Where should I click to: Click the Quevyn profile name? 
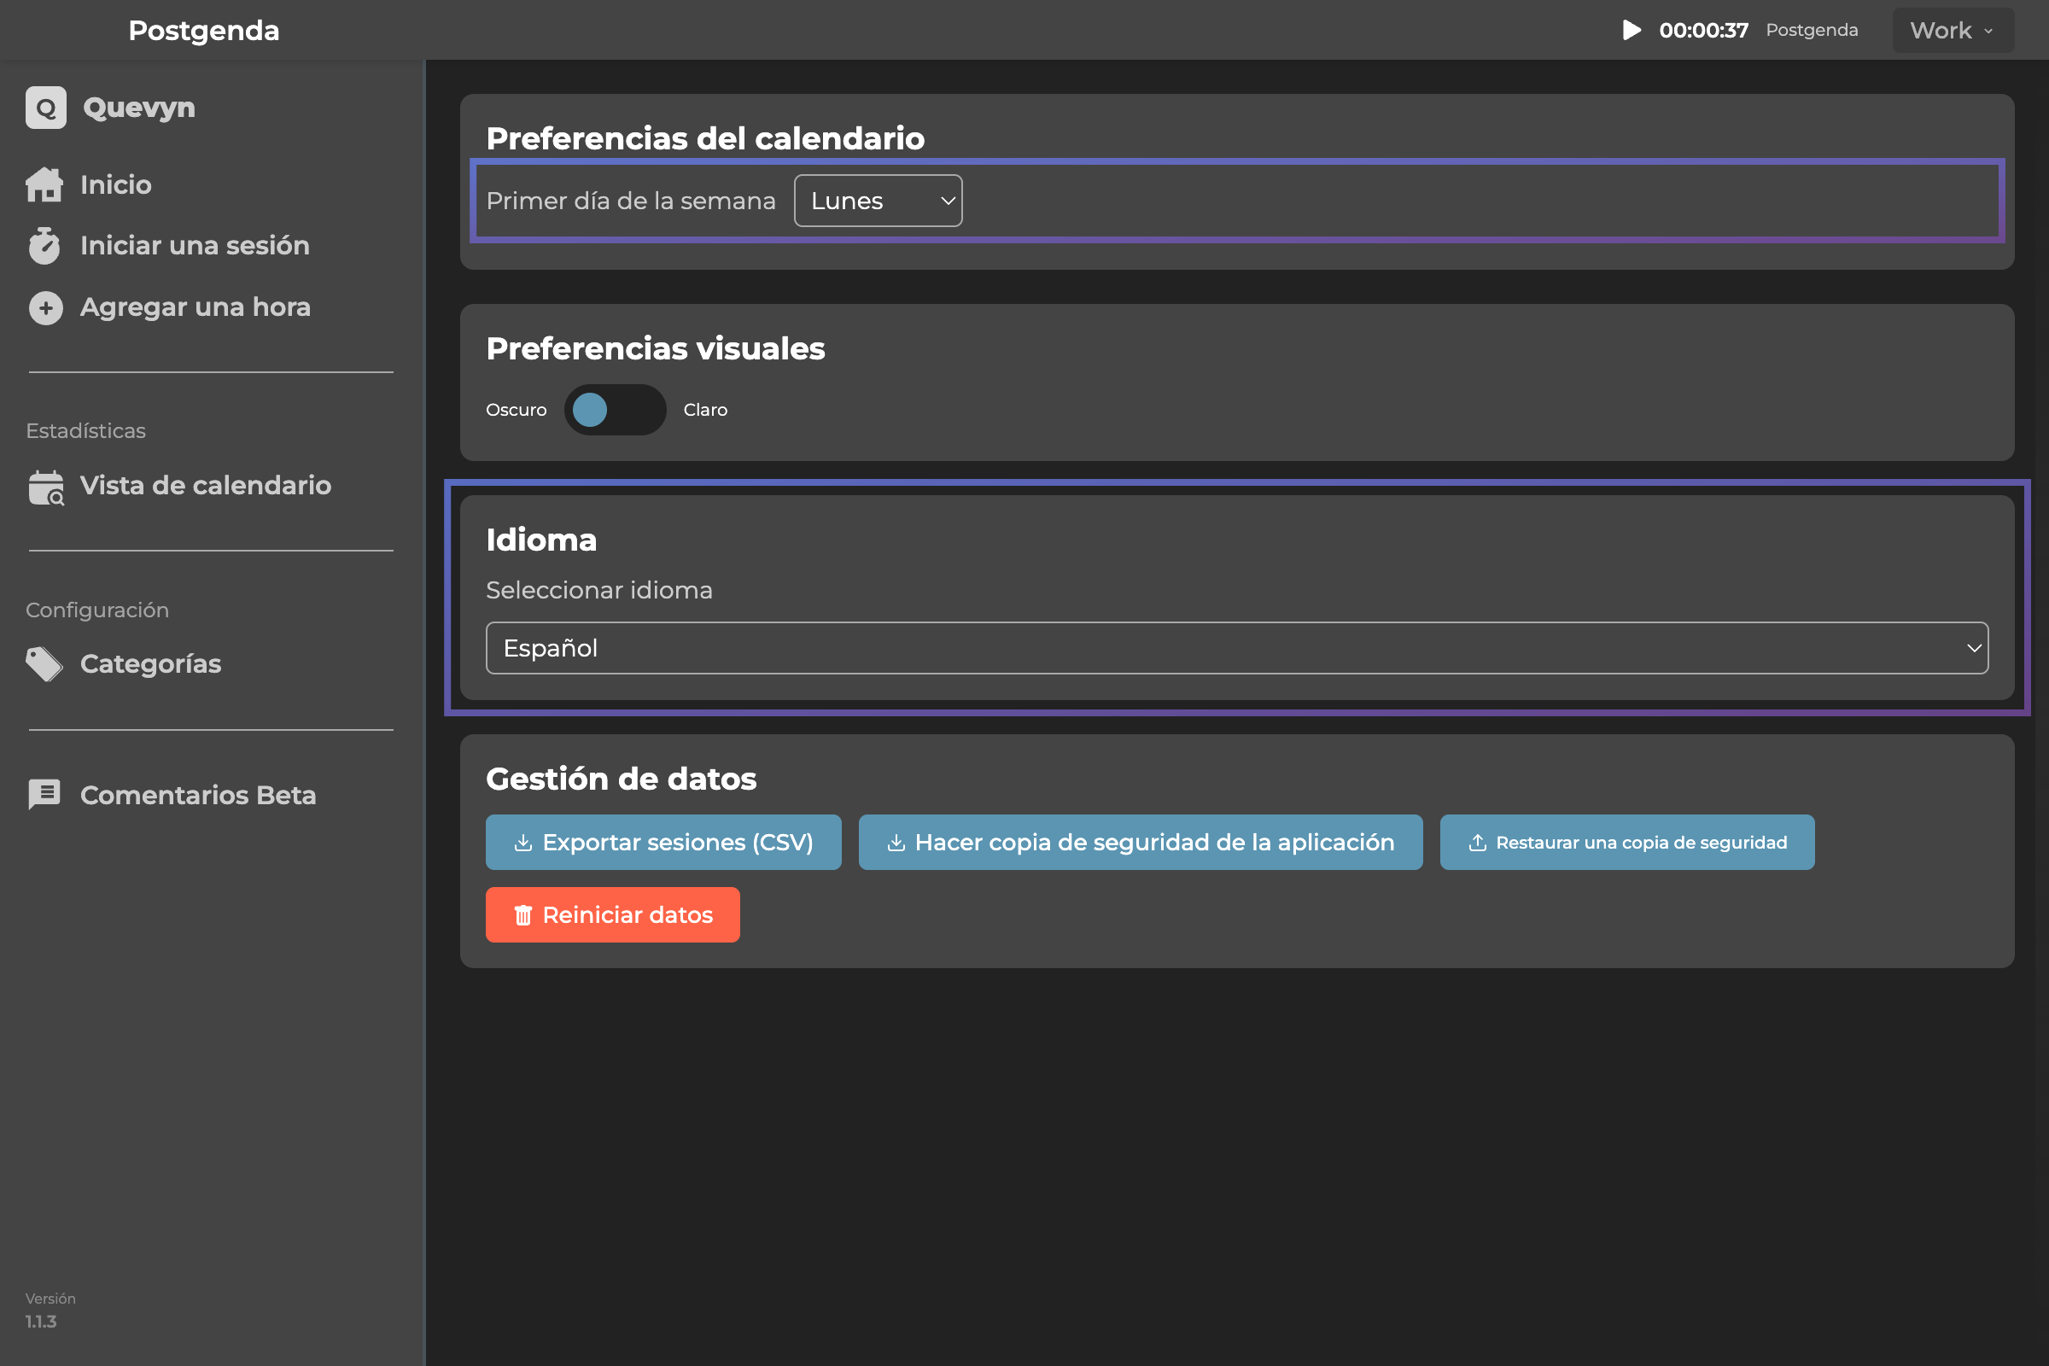pos(139,108)
